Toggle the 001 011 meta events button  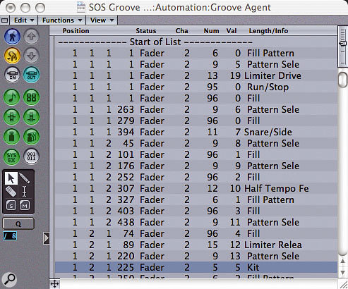pyautogui.click(x=31, y=156)
